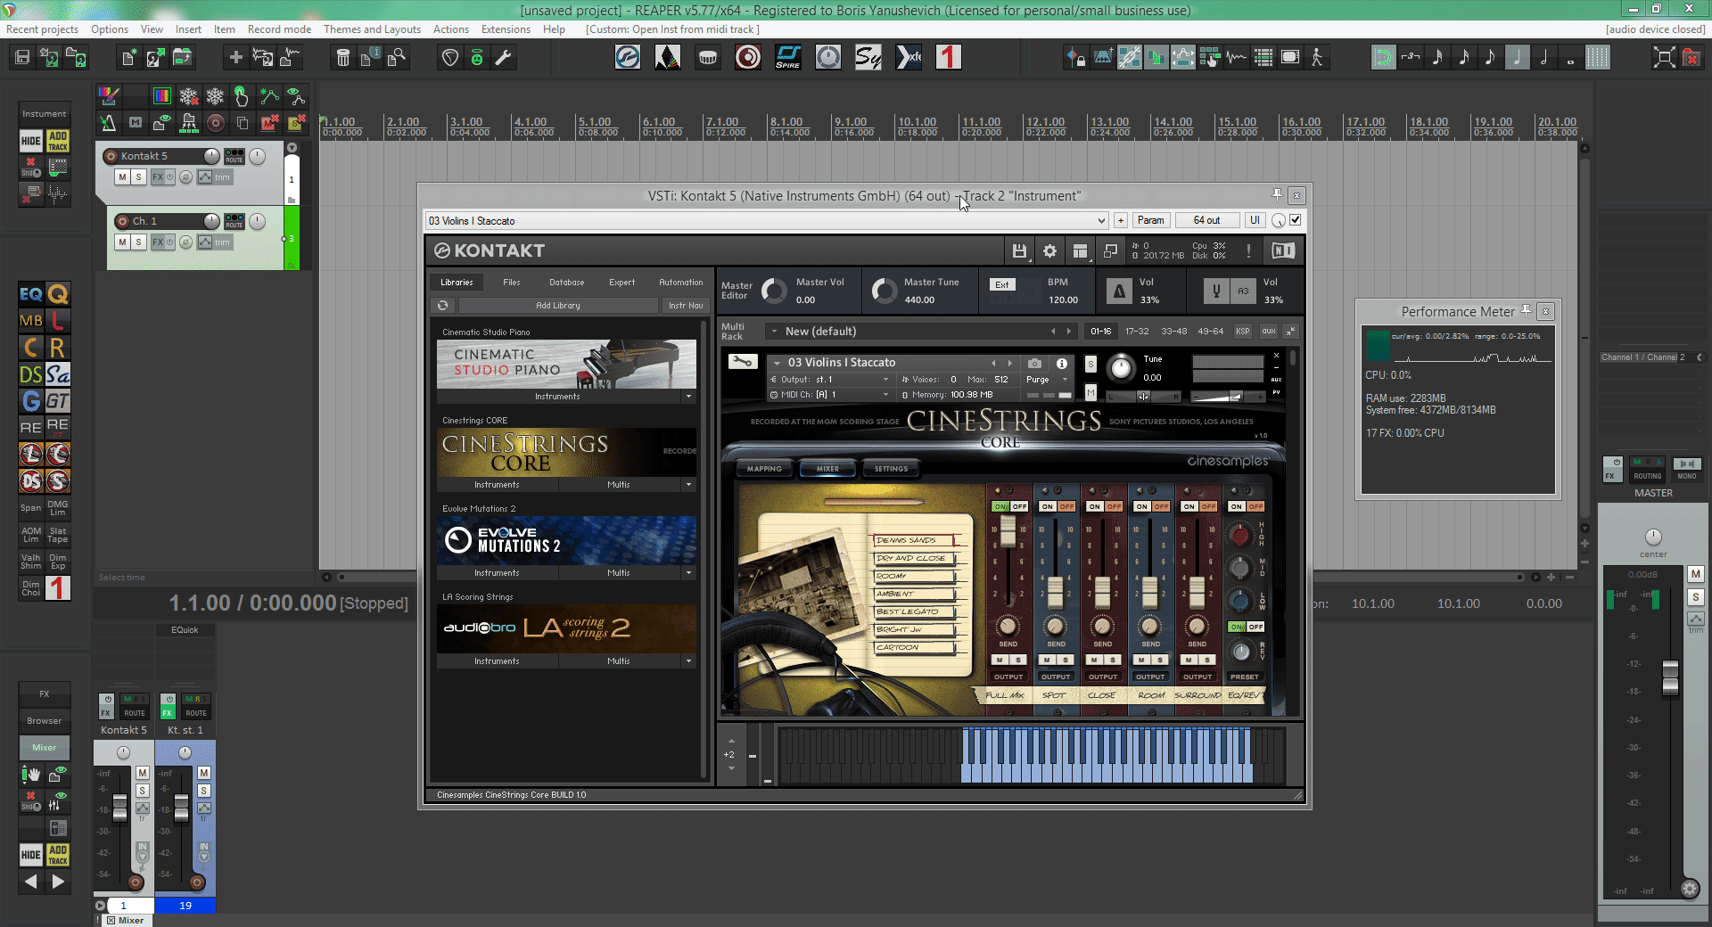This screenshot has width=1712, height=927.
Task: Click the instrument snapshot camera icon
Action: [x=1034, y=364]
